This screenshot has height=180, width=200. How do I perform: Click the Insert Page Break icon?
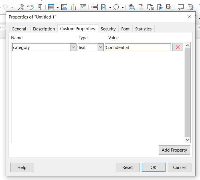(x=95, y=7)
